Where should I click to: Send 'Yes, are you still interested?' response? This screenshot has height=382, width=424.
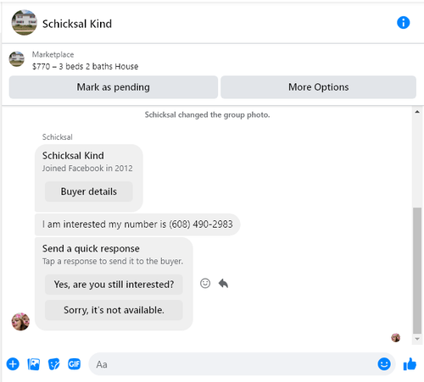(x=114, y=285)
